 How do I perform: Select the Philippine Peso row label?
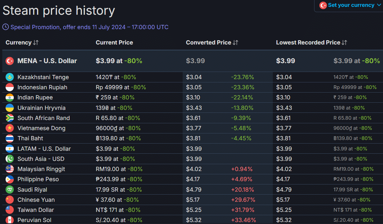pyautogui.click(x=38, y=180)
